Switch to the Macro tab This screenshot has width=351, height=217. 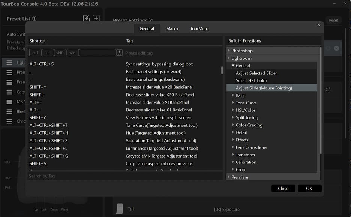click(x=172, y=28)
